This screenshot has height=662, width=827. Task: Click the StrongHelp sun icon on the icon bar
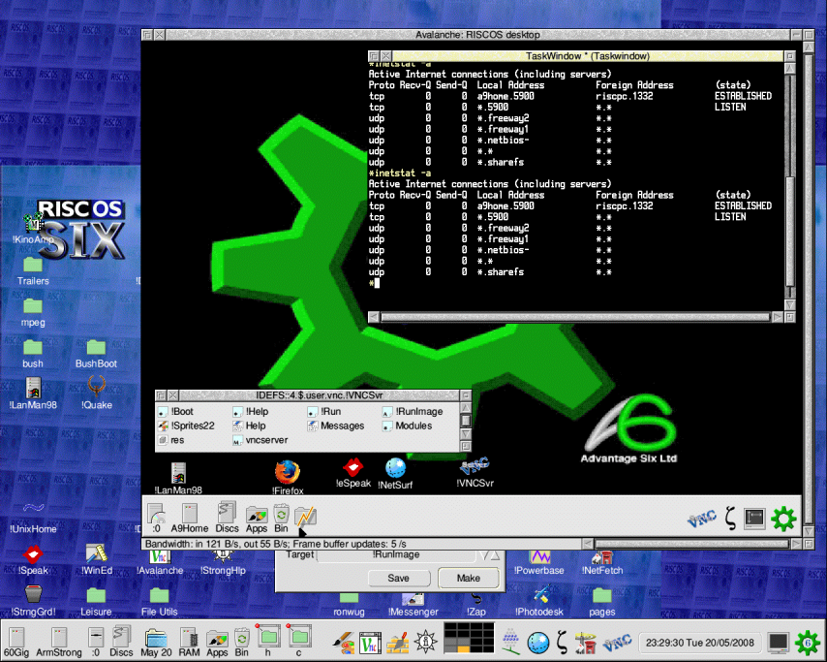tap(425, 642)
